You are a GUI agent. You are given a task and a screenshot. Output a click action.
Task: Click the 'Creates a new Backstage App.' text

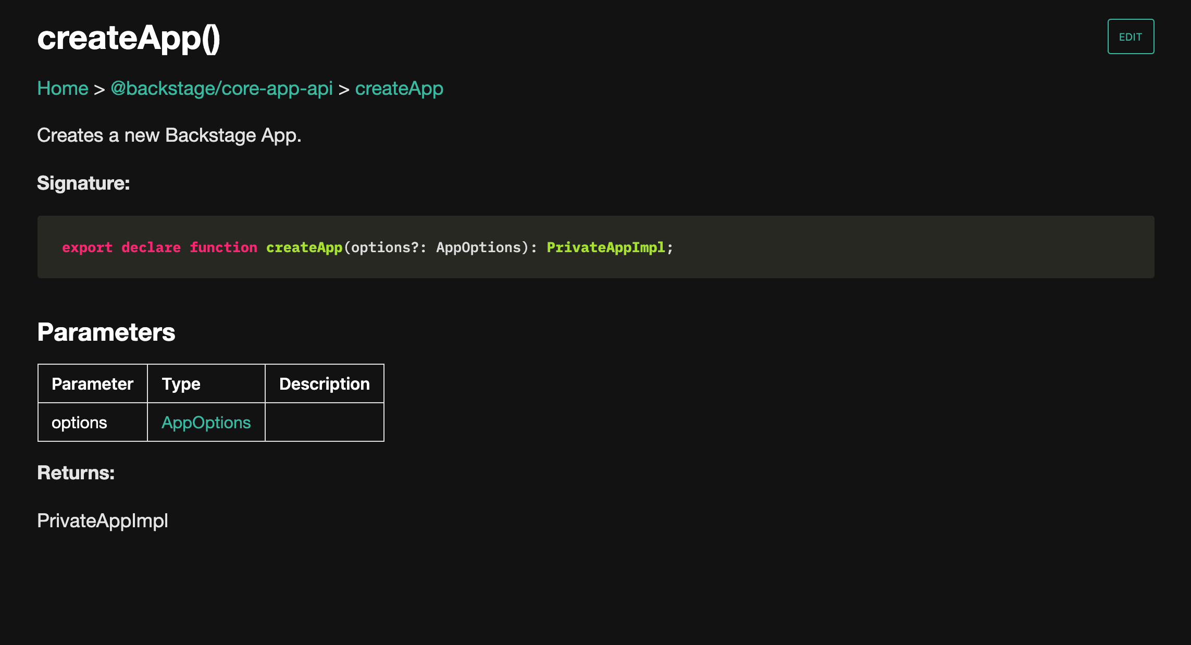pos(169,135)
